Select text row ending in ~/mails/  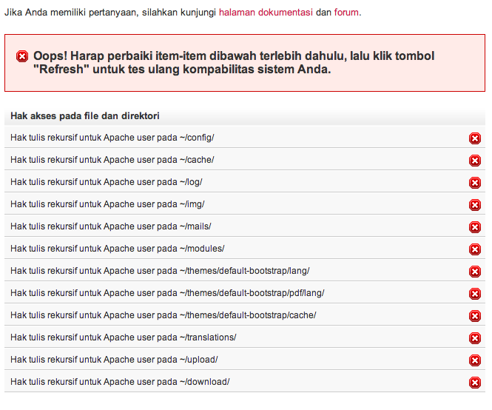tap(111, 226)
